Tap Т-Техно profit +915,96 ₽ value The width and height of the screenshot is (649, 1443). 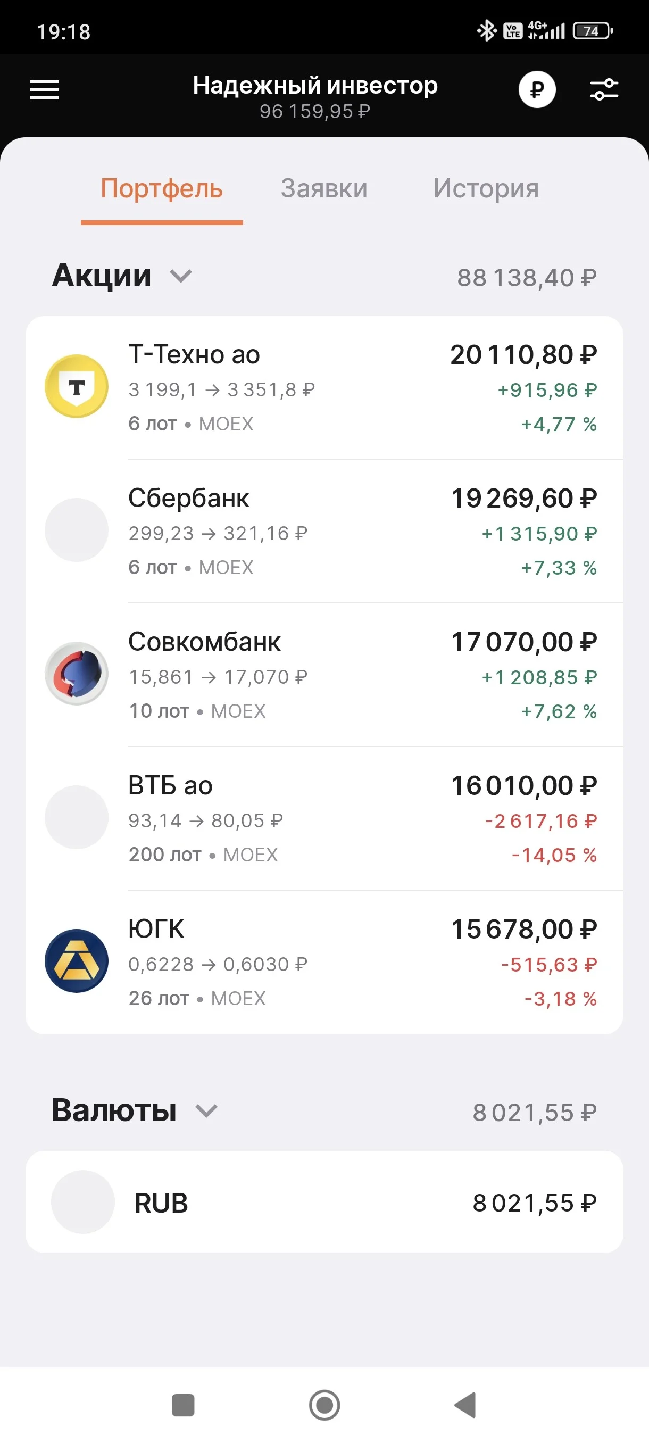[x=547, y=390]
